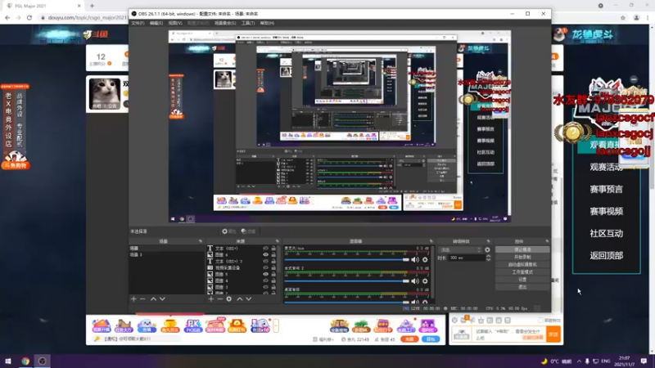
Task: Click 退出 to exit OBS
Action: [x=522, y=287]
